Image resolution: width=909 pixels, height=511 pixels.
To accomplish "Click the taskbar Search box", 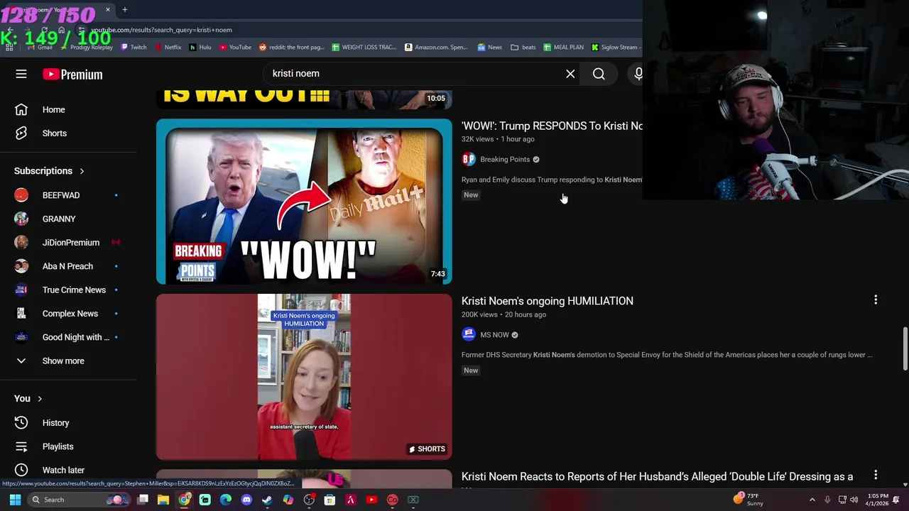I will [79, 500].
